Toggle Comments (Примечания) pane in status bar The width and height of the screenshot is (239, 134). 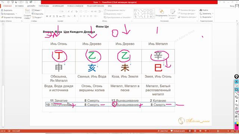(178, 131)
